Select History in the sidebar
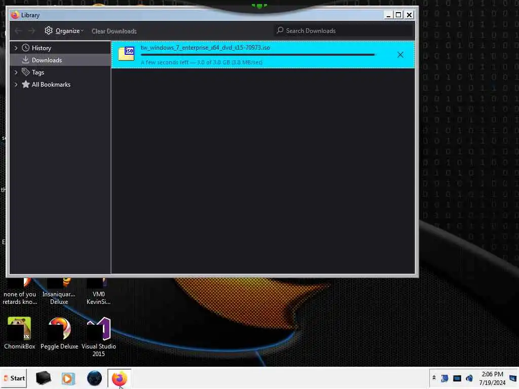The width and height of the screenshot is (519, 389). pos(42,48)
